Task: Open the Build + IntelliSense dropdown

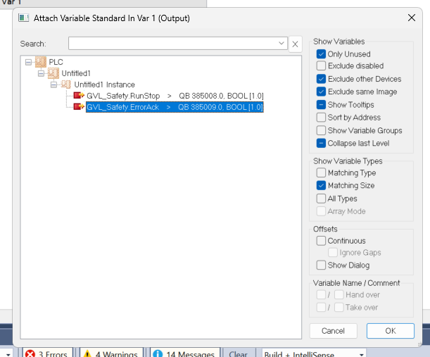Action: 362,354
